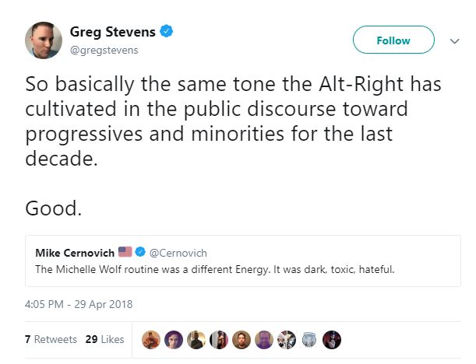Open the first liker's avatar in the row
Viewport: 476px width, 364px height.
(152, 339)
